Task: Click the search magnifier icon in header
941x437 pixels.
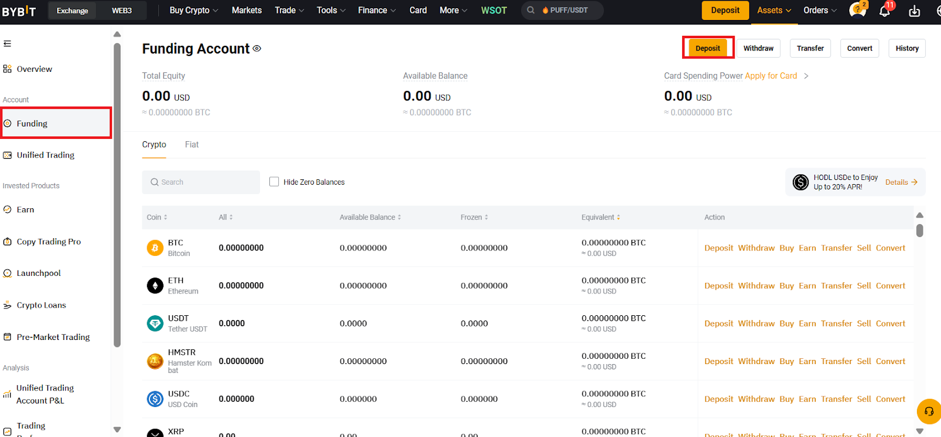Action: 530,10
